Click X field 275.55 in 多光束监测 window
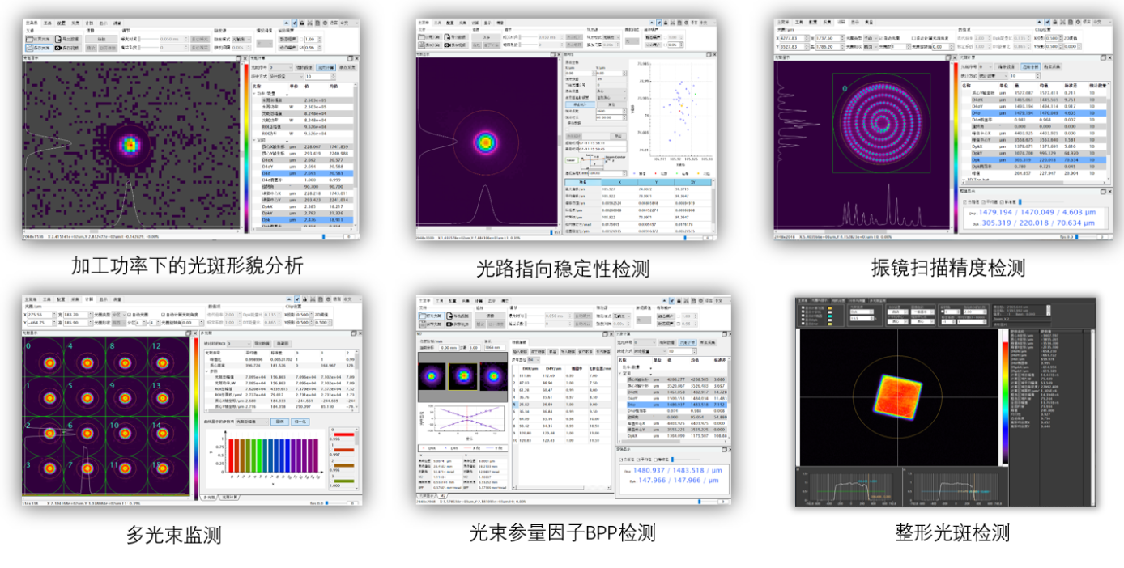This screenshot has width=1124, height=568. pyautogui.click(x=42, y=315)
